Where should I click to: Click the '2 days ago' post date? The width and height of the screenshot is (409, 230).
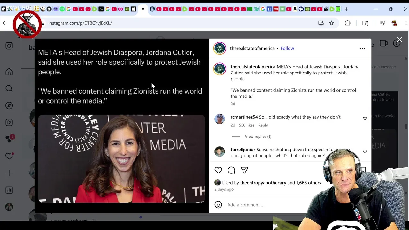click(x=224, y=189)
